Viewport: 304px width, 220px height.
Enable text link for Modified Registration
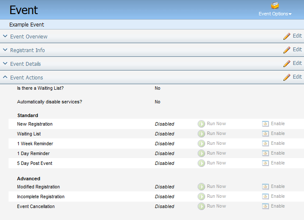(278, 187)
